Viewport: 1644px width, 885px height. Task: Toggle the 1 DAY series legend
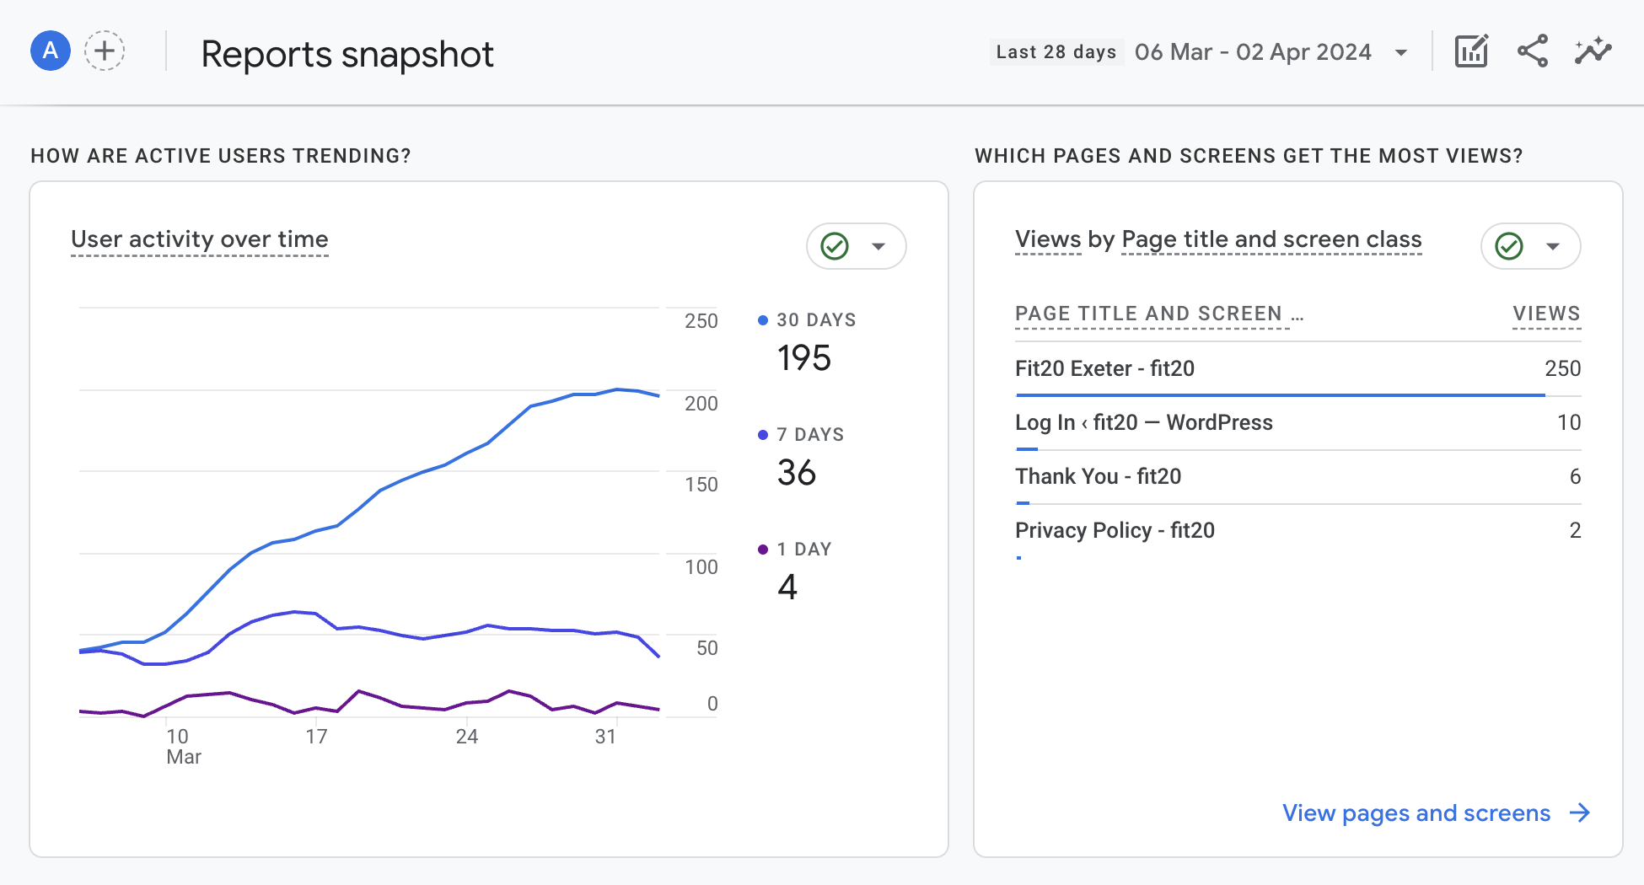point(795,550)
